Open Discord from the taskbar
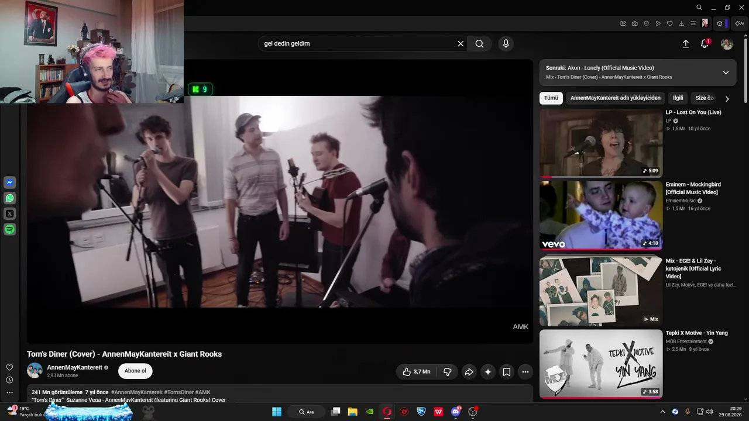The image size is (749, 421). 456,412
